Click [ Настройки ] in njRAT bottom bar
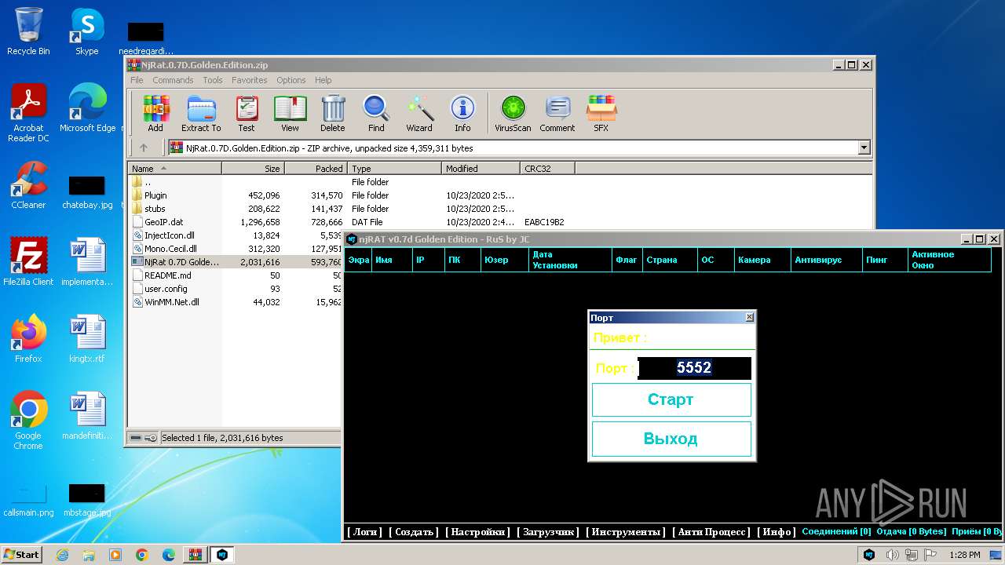Image resolution: width=1005 pixels, height=565 pixels. pyautogui.click(x=477, y=532)
